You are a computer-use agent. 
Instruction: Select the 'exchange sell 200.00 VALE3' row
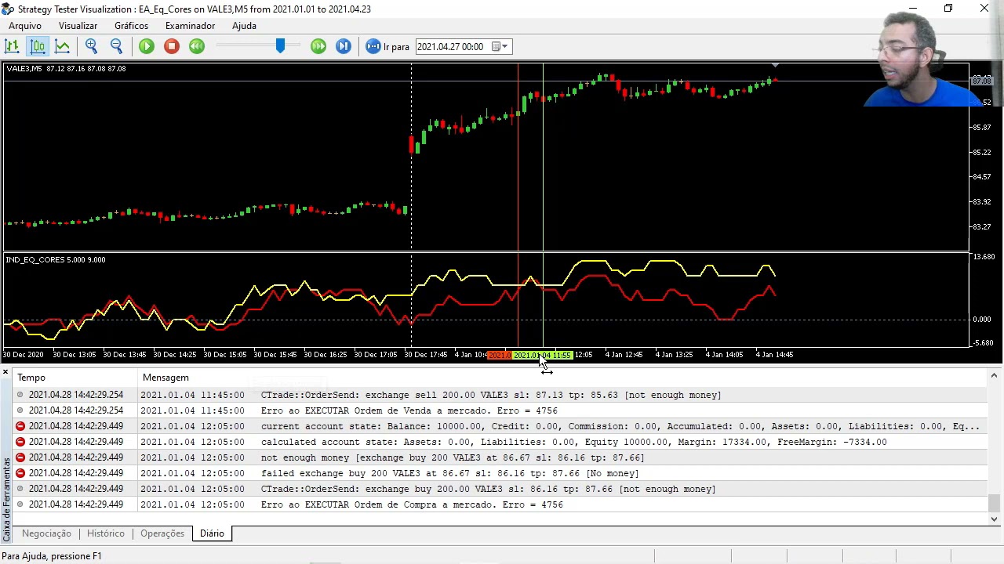(x=500, y=395)
